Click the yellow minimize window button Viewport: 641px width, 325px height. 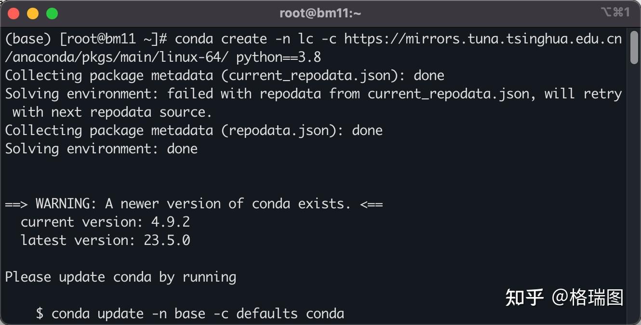pyautogui.click(x=33, y=14)
